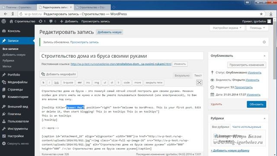
Task: Open Внешний вид in the sidebar
Action: pyautogui.click(x=17, y=107)
